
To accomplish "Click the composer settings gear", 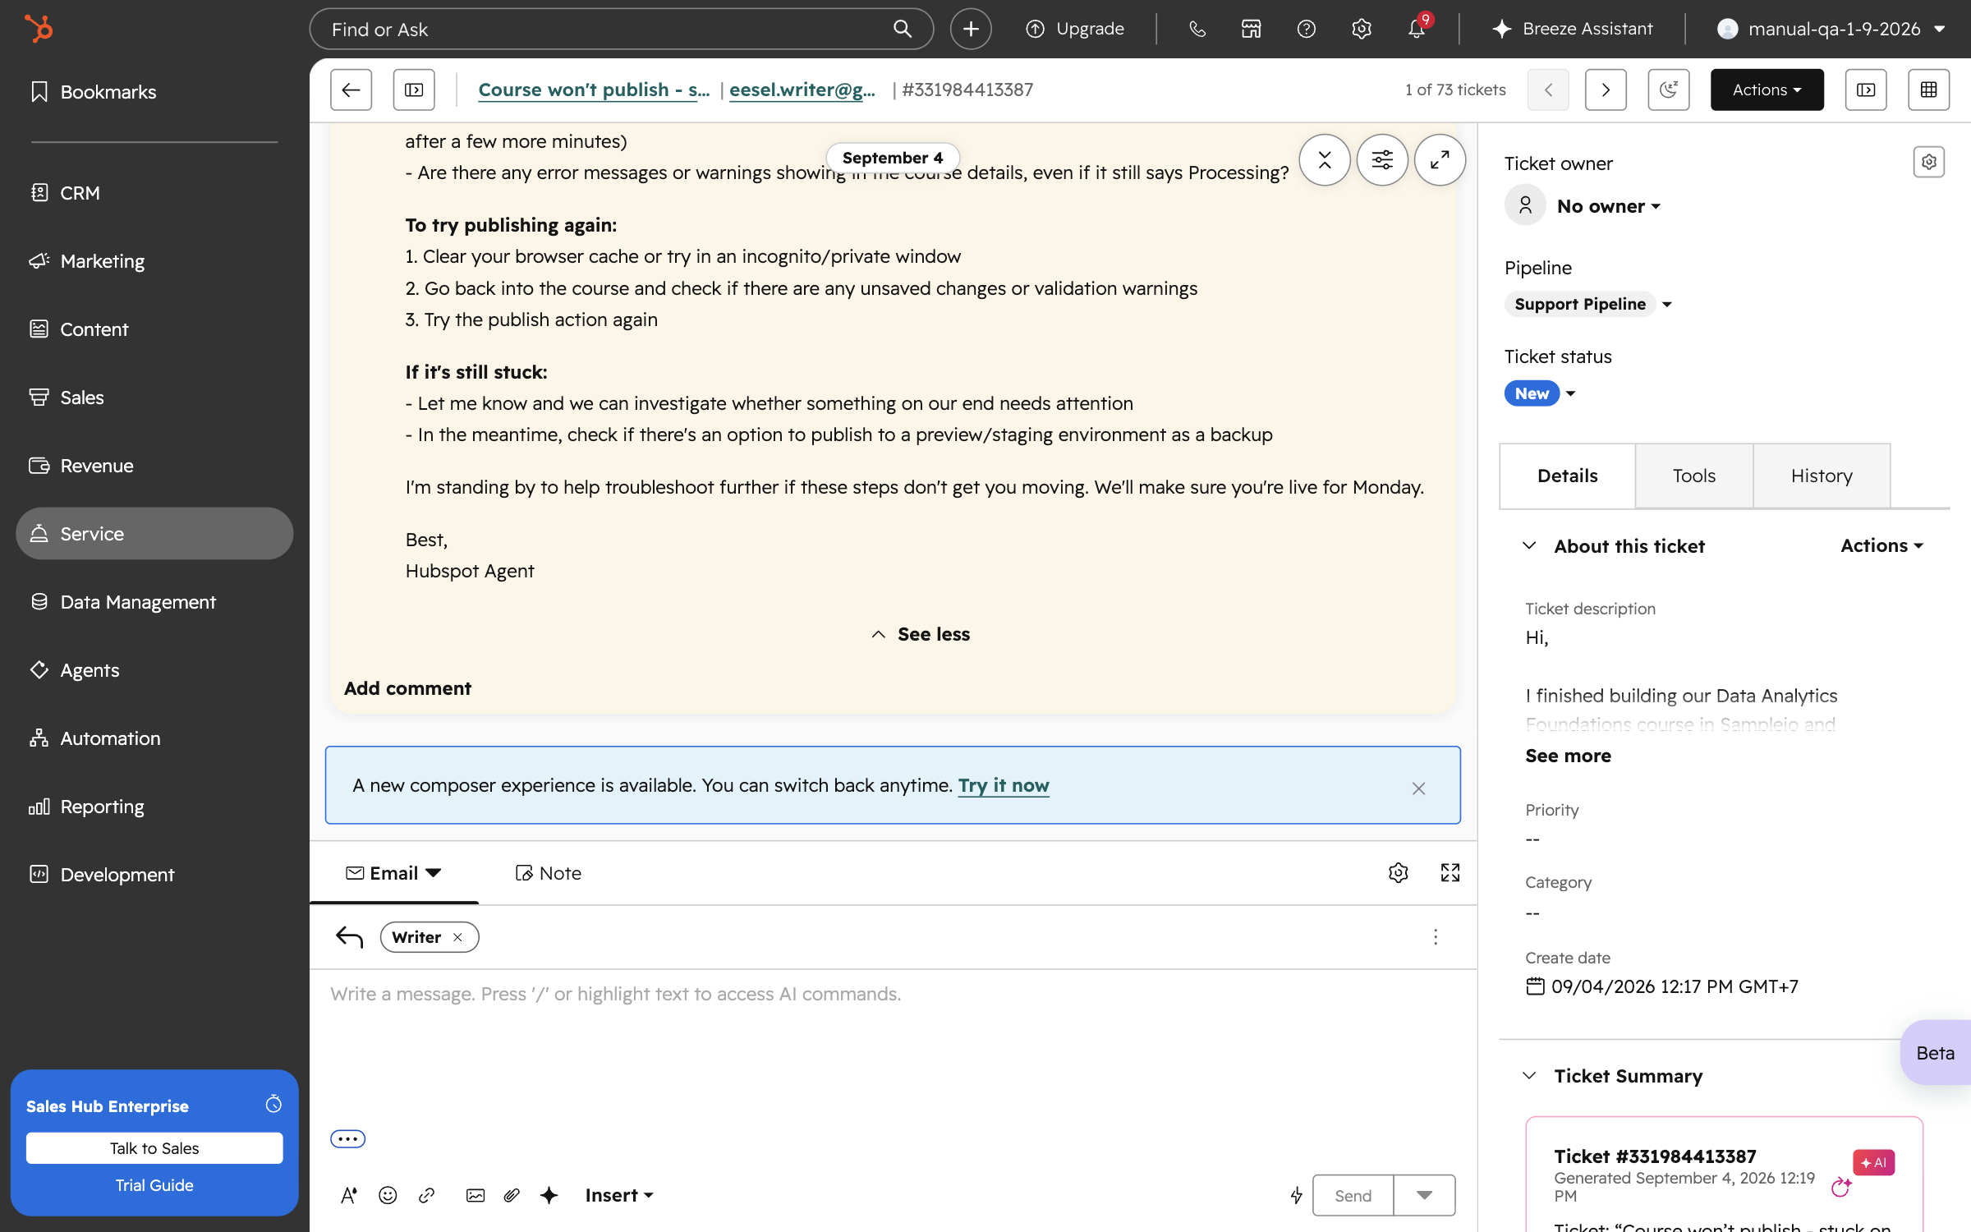I will coord(1399,872).
